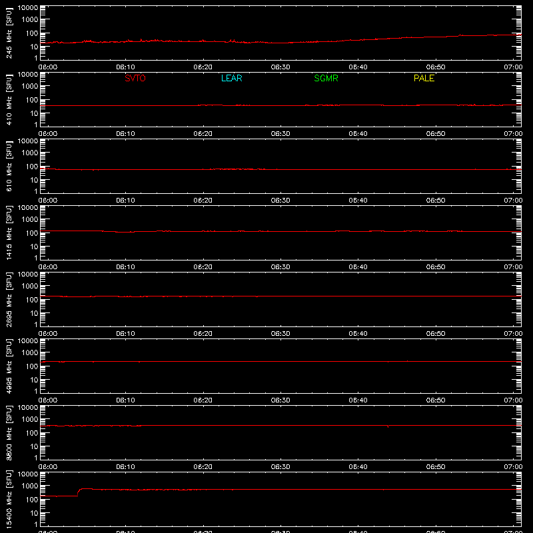
Task: Click the 4995 MHz [SFU] axis title
Action: (9, 366)
